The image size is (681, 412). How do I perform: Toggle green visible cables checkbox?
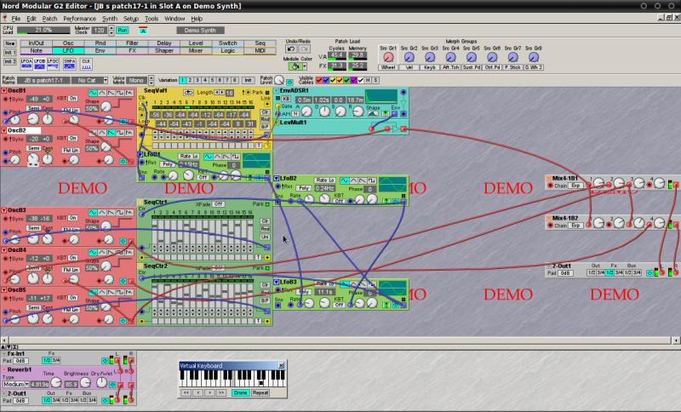point(346,80)
